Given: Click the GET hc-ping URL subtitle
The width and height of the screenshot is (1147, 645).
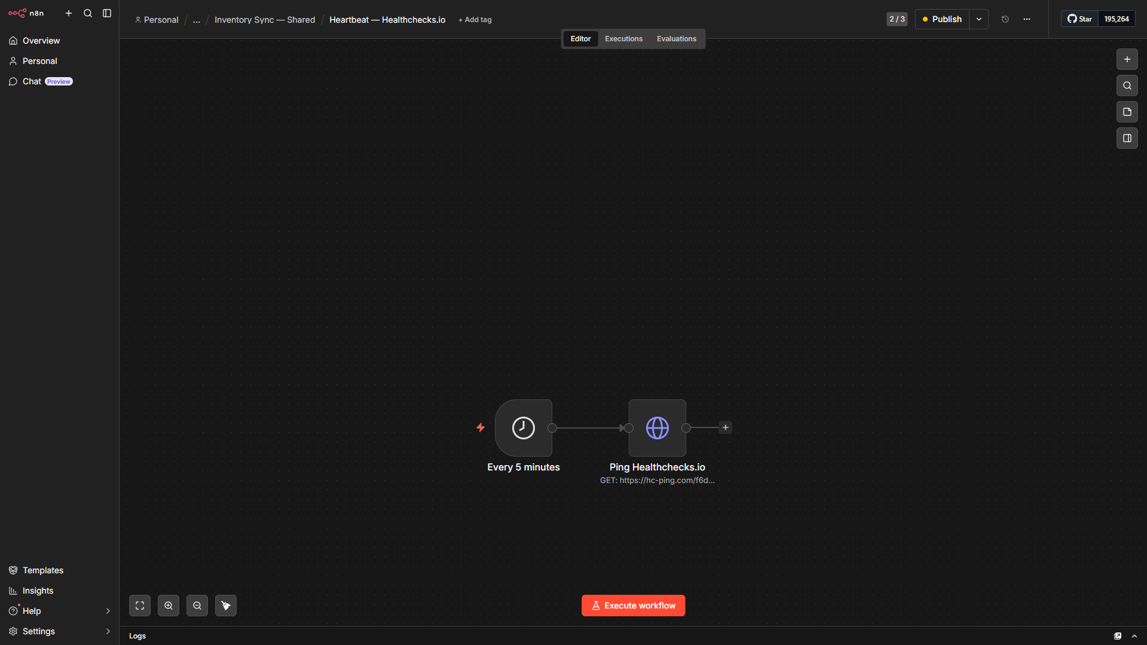Looking at the screenshot, I should tap(657, 481).
